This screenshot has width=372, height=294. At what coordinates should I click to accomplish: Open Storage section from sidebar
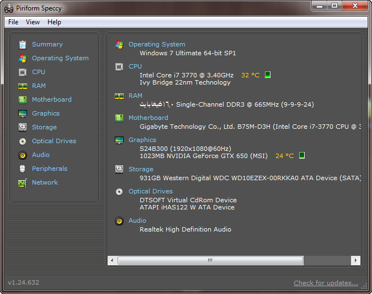[x=44, y=127]
